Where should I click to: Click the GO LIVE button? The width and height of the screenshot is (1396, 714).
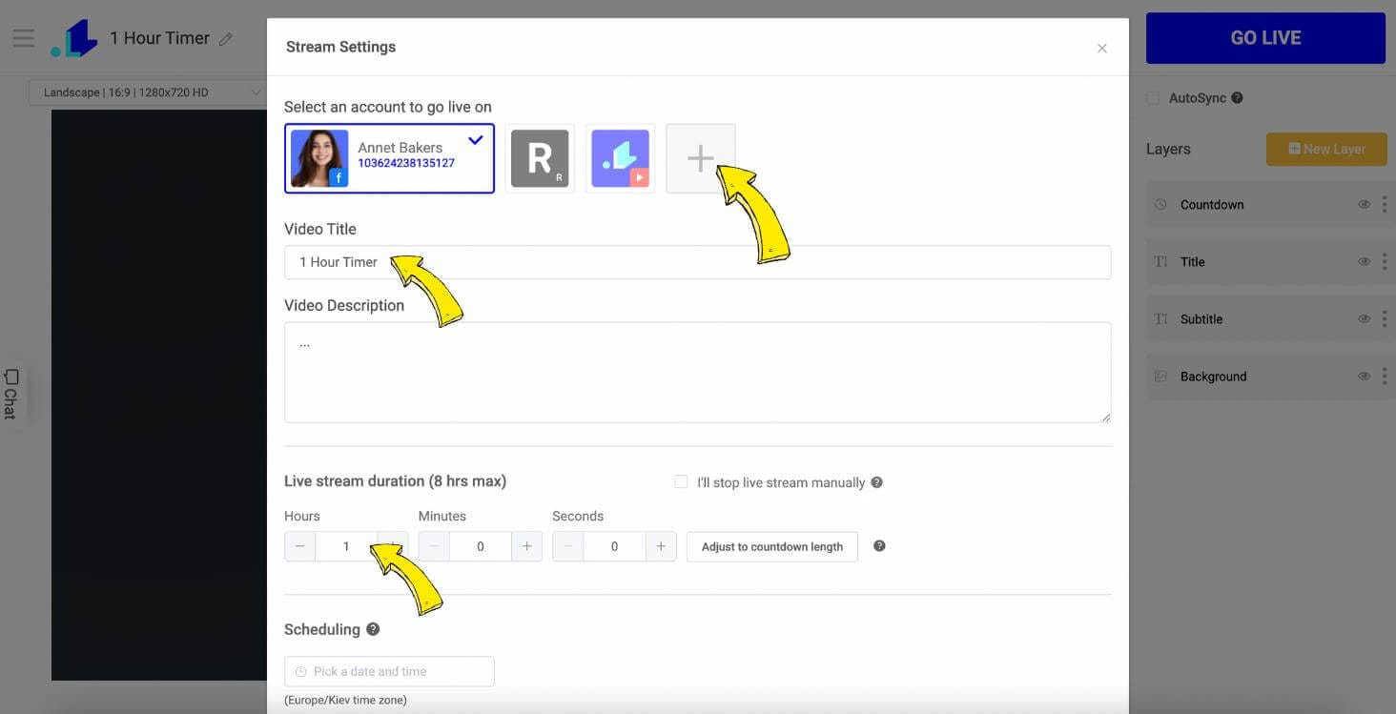point(1265,38)
